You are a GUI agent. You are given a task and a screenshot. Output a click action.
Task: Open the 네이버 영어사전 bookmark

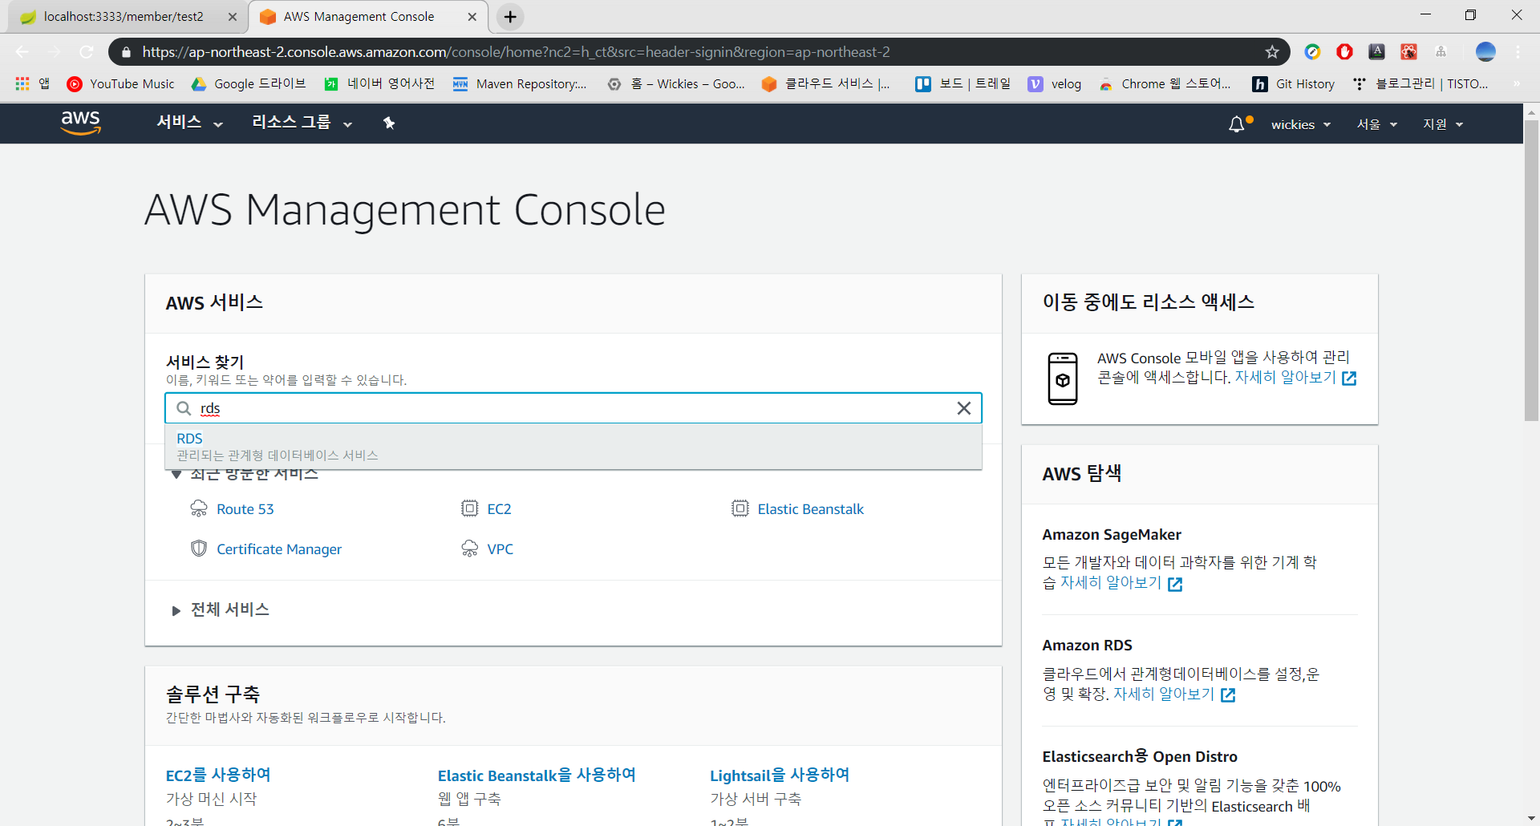[379, 83]
